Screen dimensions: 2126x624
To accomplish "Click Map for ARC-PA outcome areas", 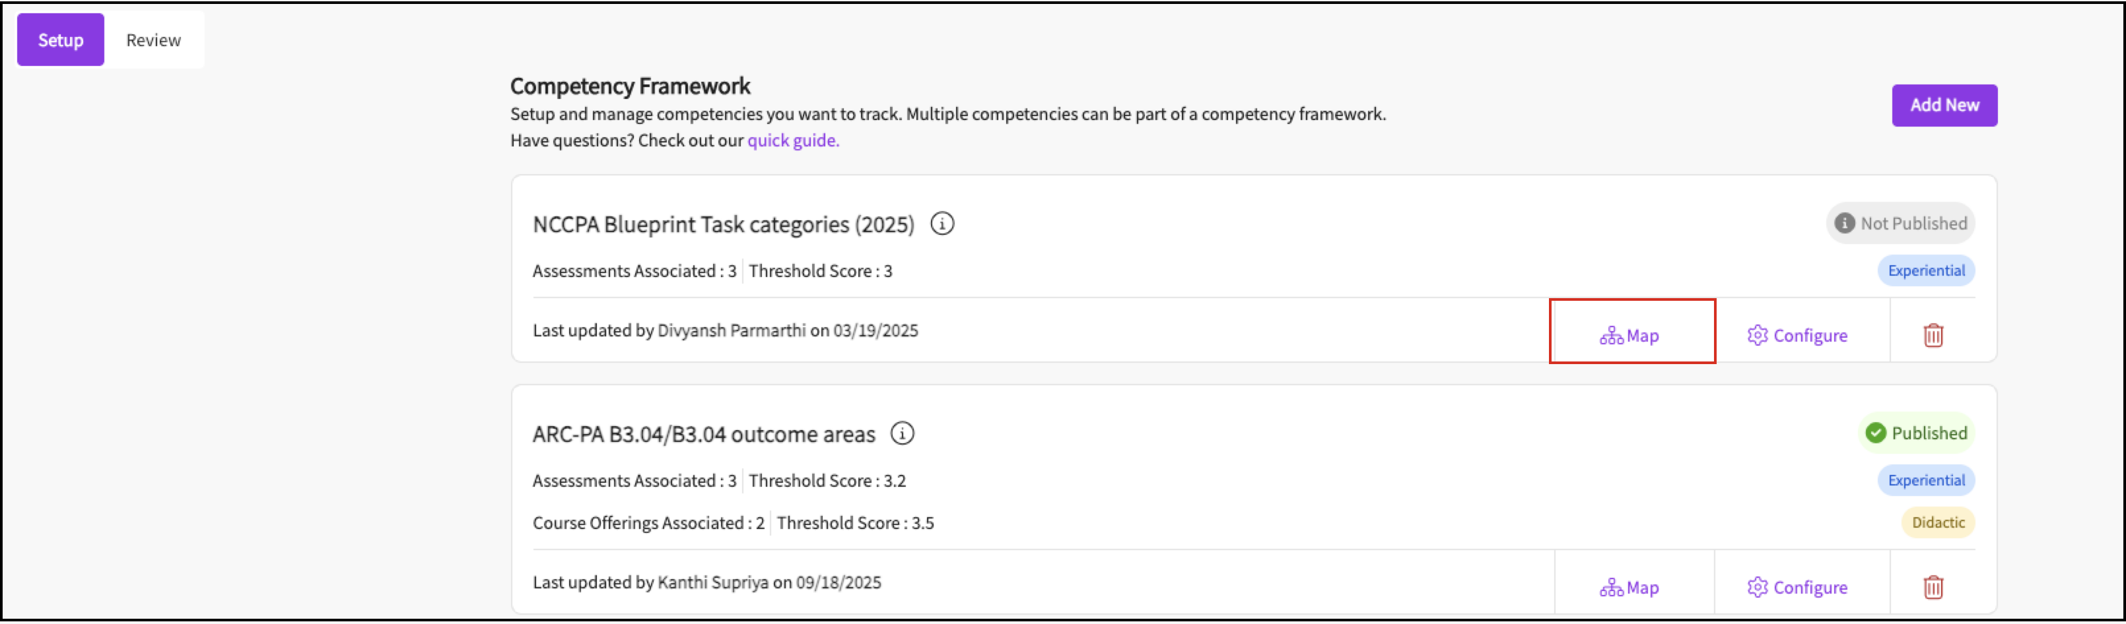I will point(1630,588).
